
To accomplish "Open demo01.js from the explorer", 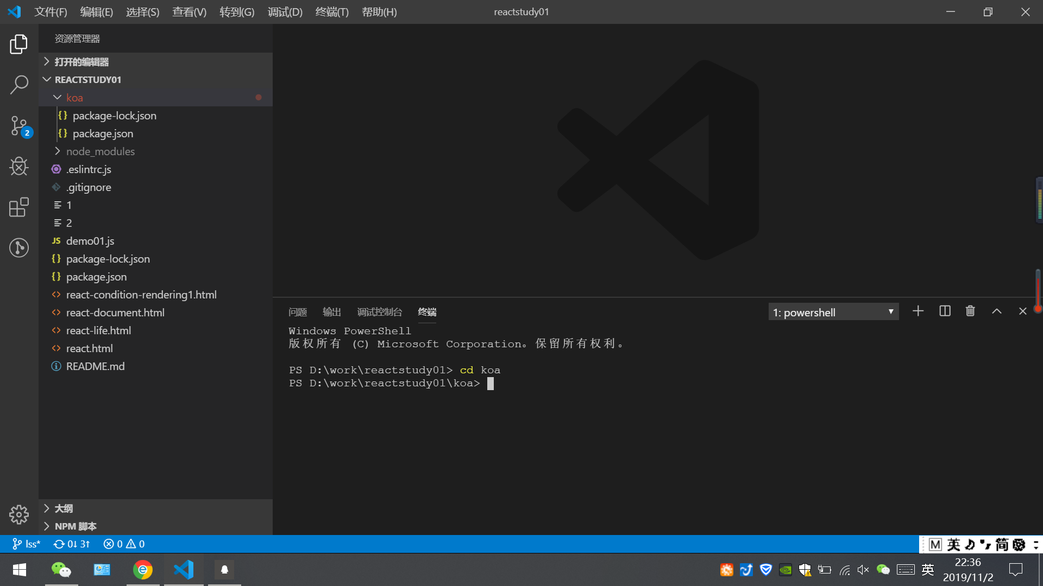I will coord(90,240).
